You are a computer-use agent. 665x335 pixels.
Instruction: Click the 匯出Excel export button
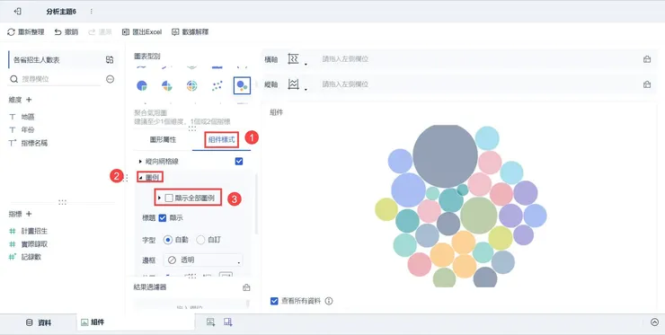(142, 31)
